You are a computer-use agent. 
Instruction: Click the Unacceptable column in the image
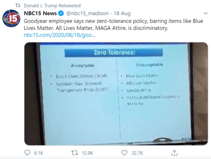coord(150,65)
